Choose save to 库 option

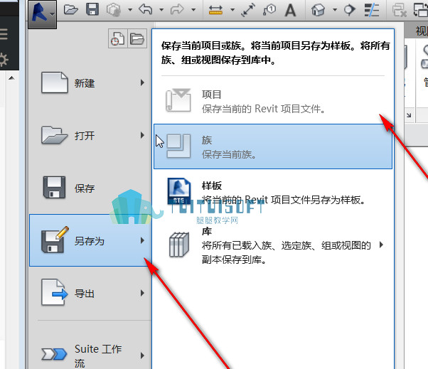tap(273, 245)
